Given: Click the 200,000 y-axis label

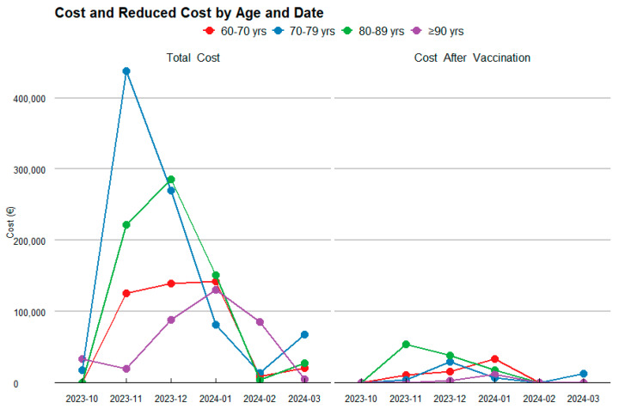Looking at the screenshot, I should [29, 241].
